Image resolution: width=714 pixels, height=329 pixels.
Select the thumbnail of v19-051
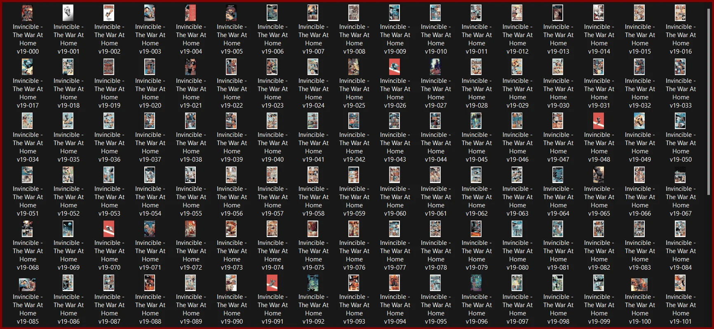28,175
